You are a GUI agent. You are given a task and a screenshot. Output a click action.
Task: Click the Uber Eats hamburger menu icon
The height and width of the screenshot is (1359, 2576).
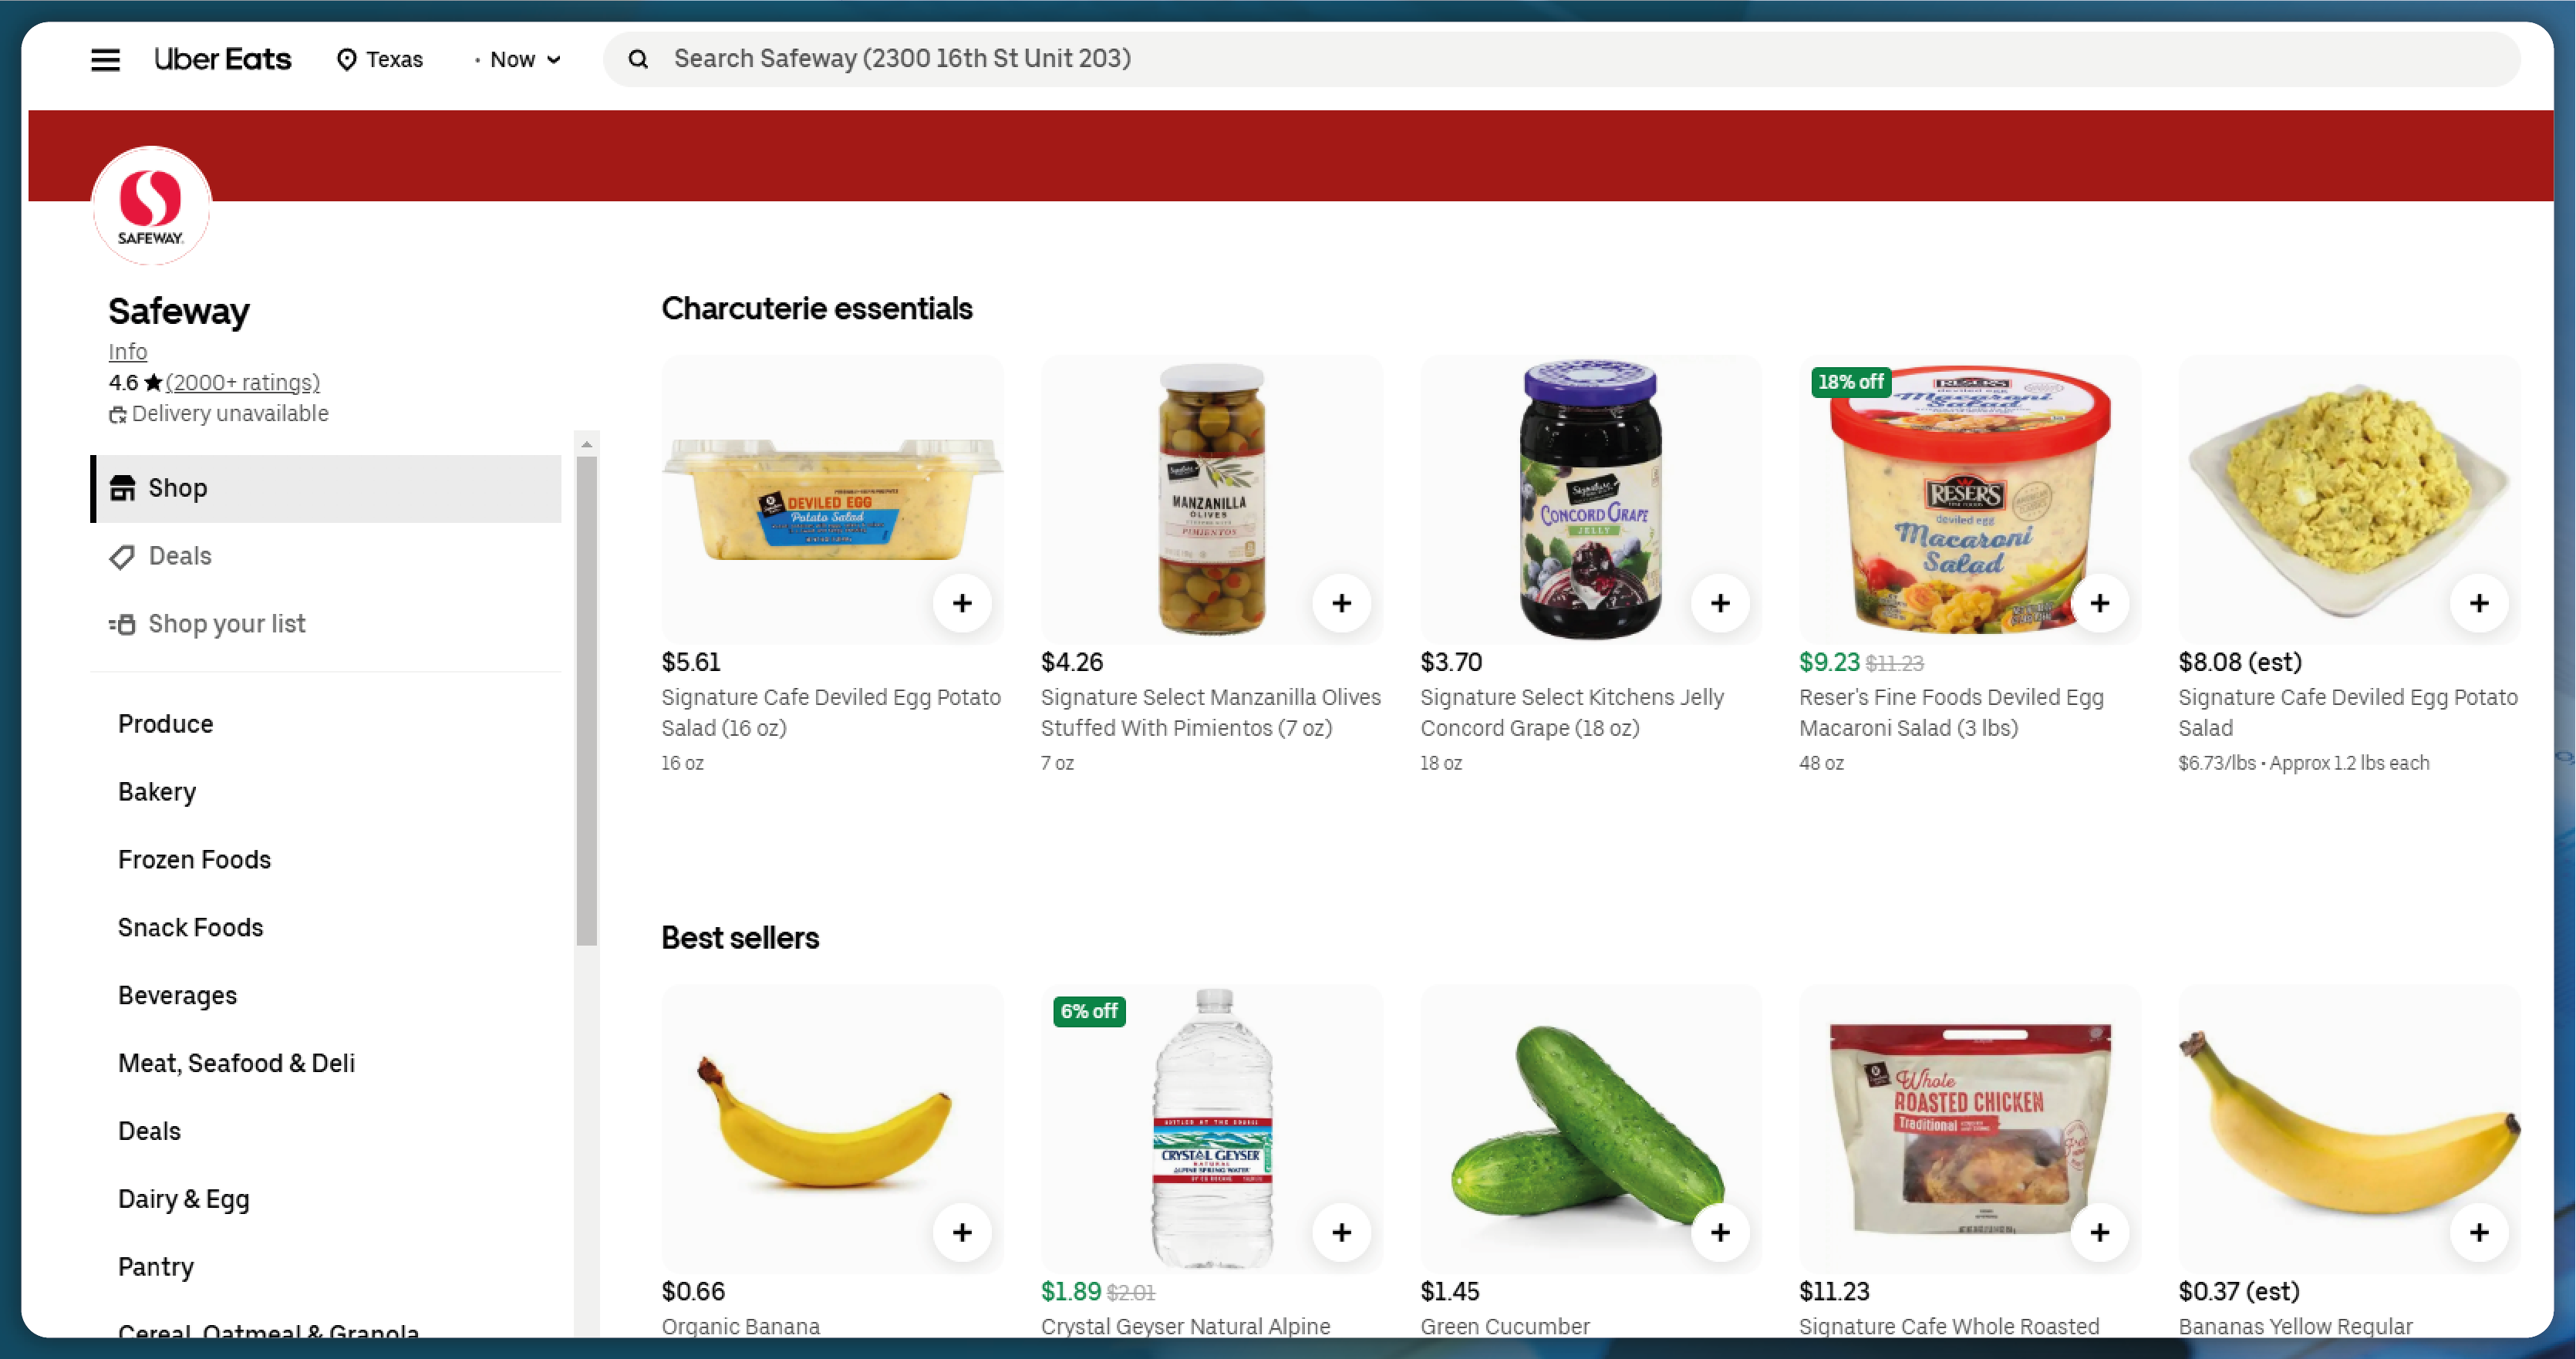click(106, 56)
